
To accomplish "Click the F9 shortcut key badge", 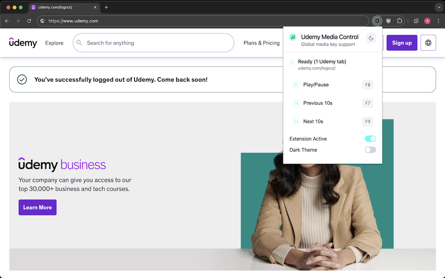I will click(x=368, y=122).
